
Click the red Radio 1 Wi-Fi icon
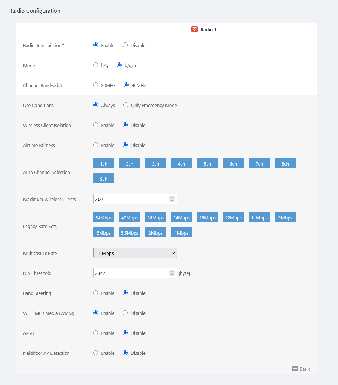(195, 29)
